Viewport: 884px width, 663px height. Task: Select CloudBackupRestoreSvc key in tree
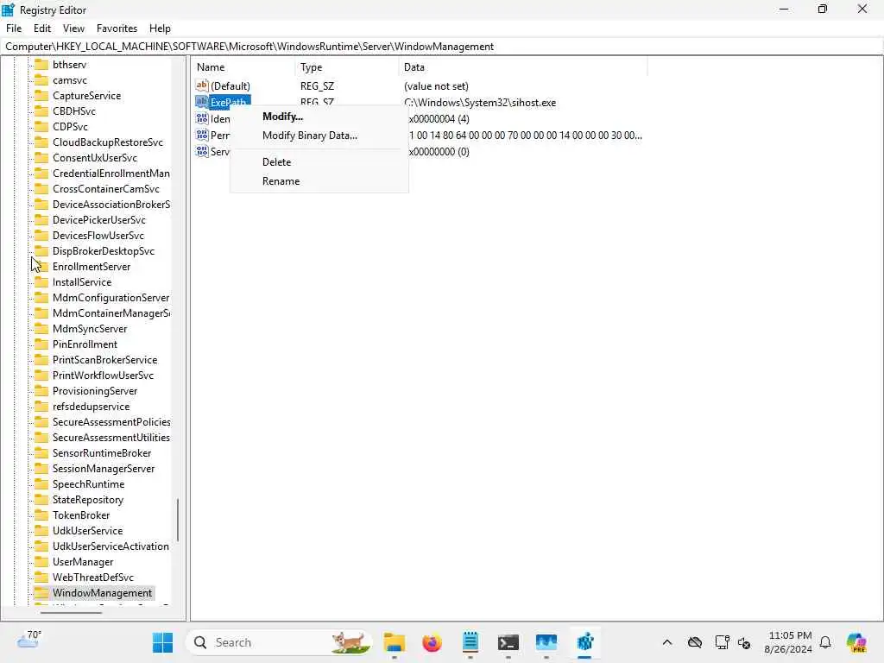pyautogui.click(x=108, y=142)
